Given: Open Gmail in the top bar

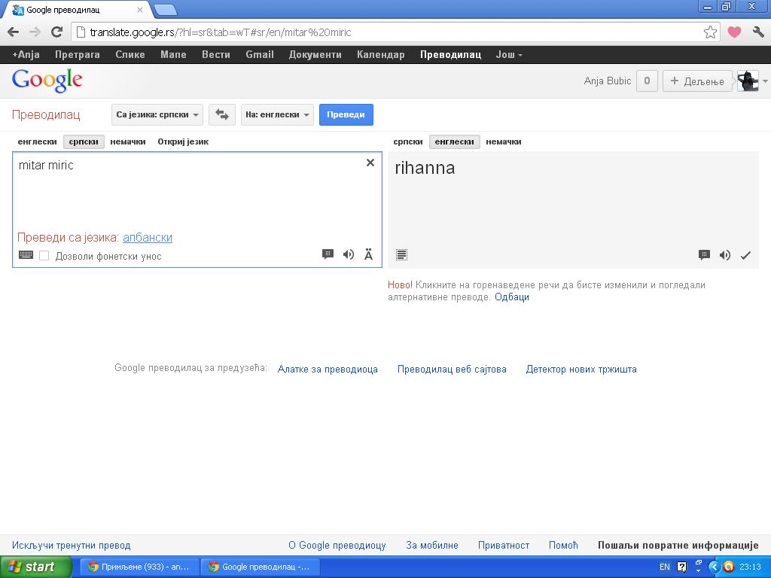Looking at the screenshot, I should 260,54.
